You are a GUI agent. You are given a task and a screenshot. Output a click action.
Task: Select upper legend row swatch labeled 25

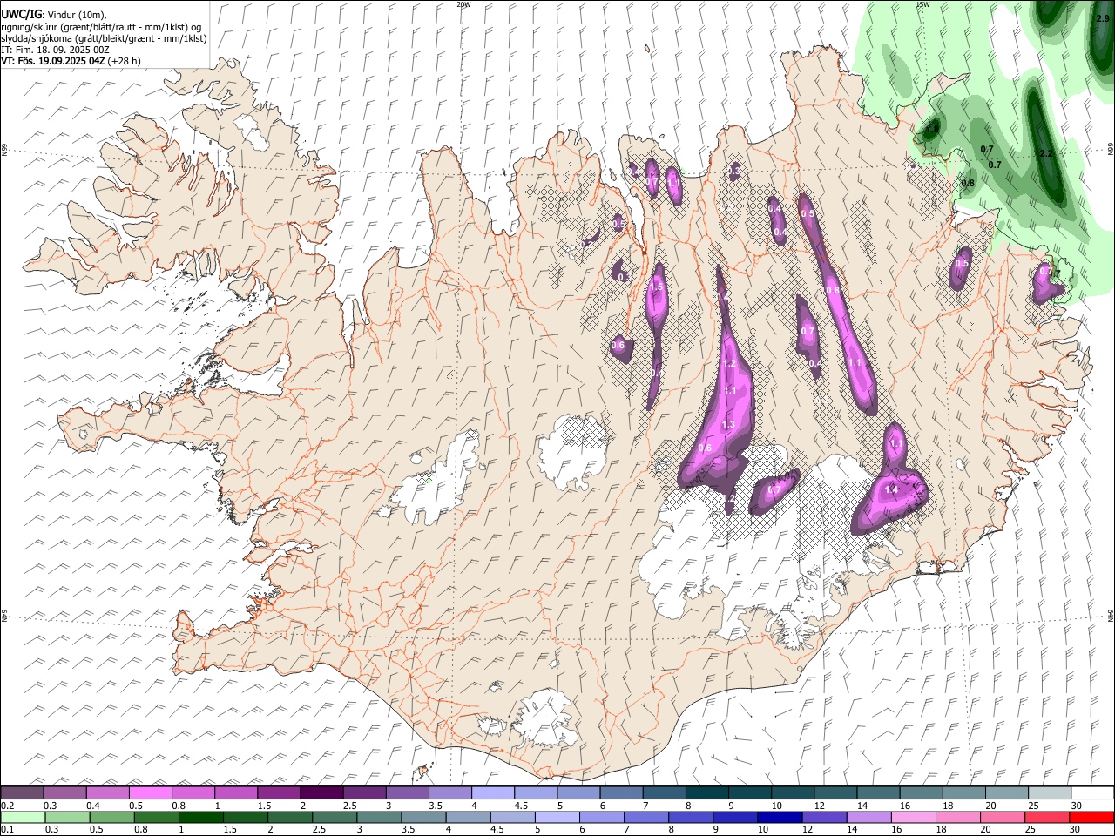[x=1050, y=792]
